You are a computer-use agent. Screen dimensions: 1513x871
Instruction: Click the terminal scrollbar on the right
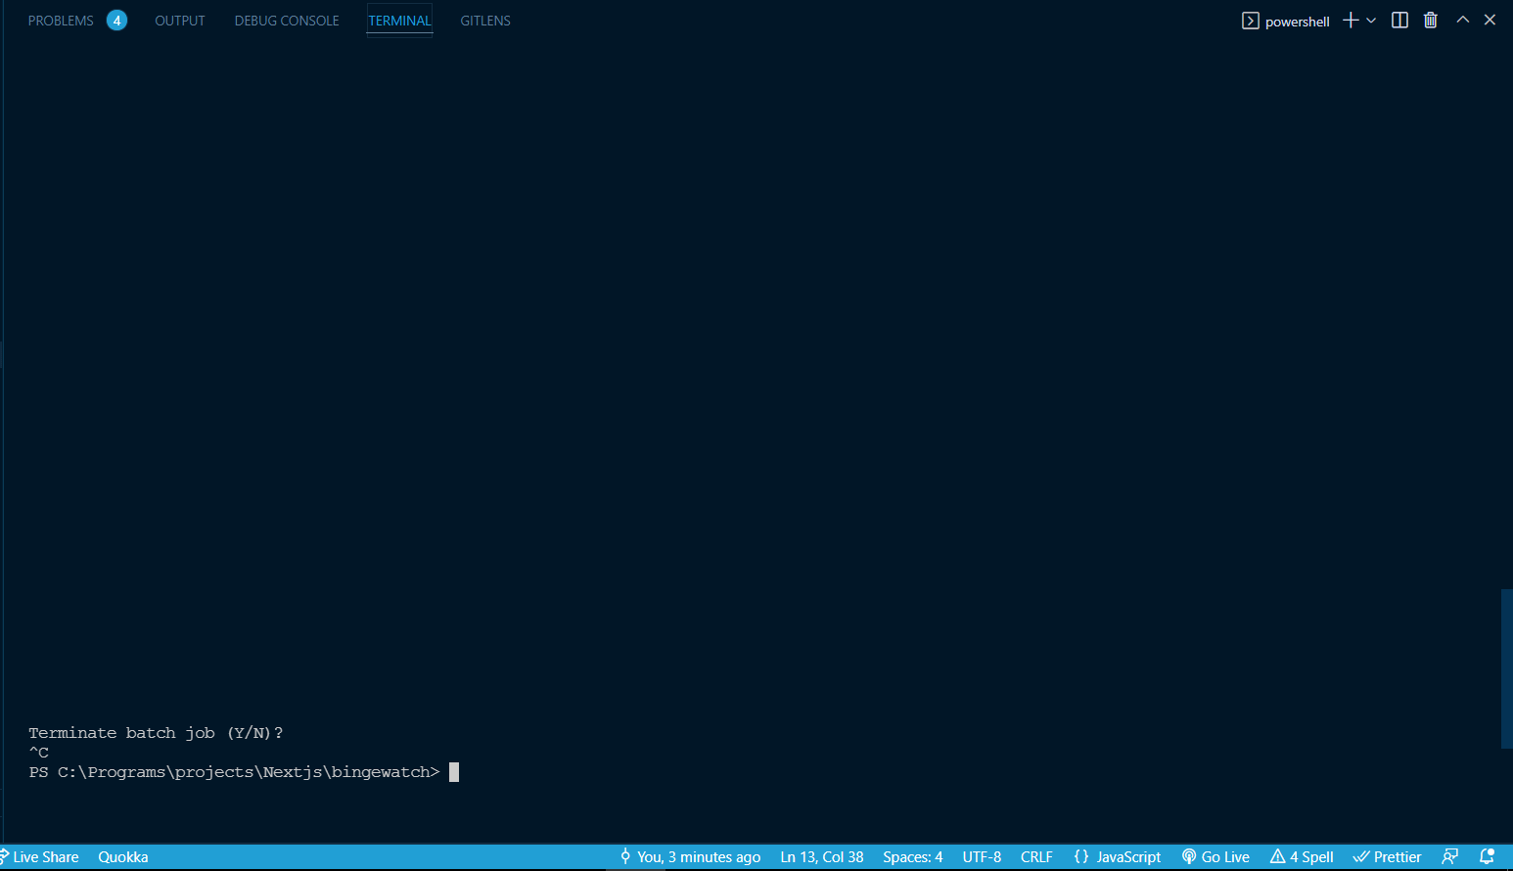[x=1508, y=665]
